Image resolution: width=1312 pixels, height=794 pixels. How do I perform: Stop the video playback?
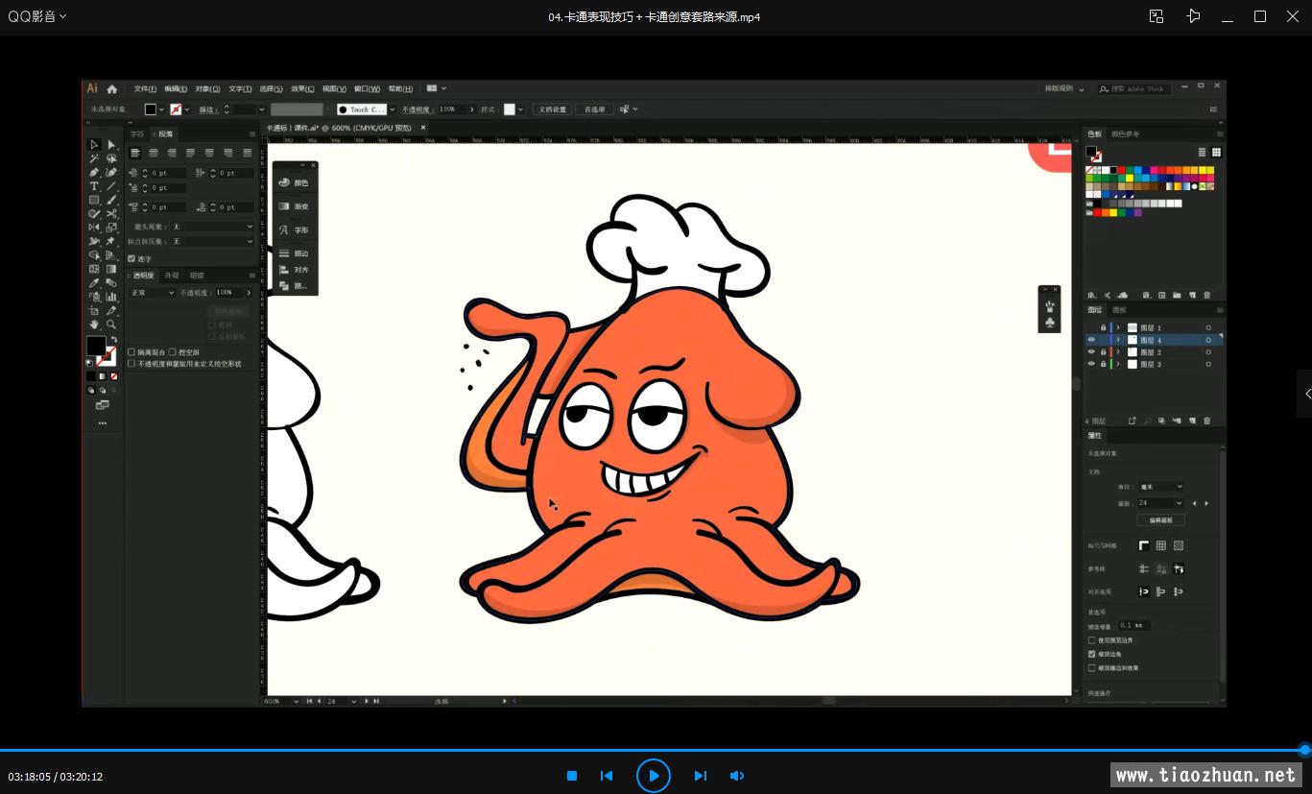(572, 776)
